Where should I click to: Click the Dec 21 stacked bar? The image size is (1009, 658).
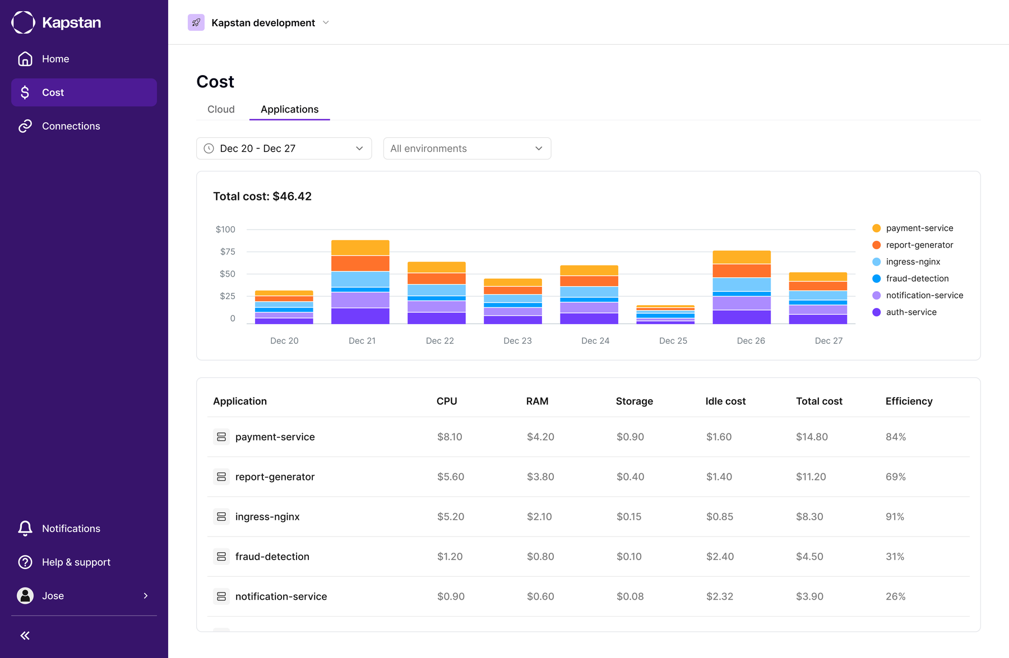[360, 282]
